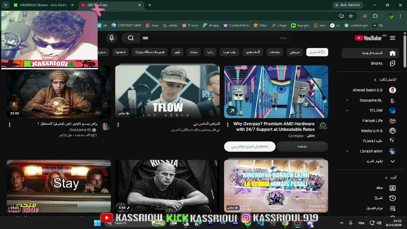Click the Ask Gemini button
This screenshot has width=407, height=229.
347,5
